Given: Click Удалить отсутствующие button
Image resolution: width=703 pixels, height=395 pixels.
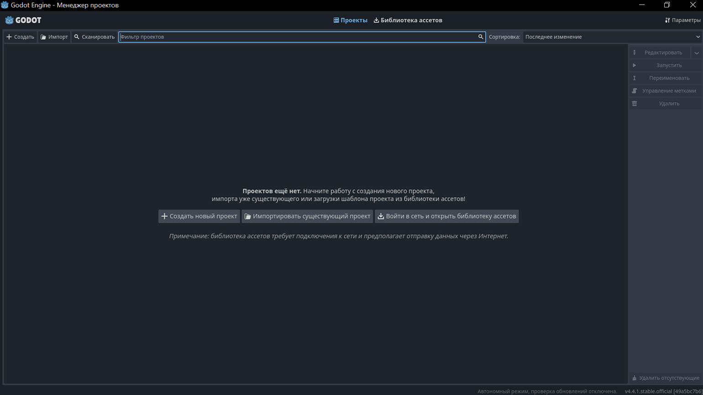Looking at the screenshot, I should (x=666, y=378).
